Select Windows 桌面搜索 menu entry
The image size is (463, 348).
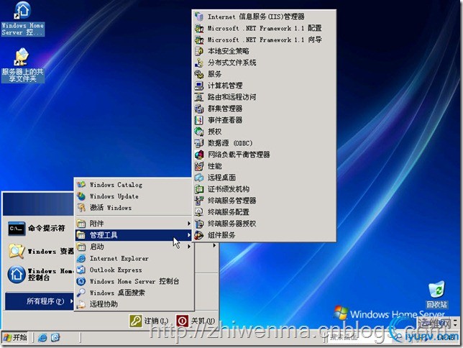click(x=134, y=293)
